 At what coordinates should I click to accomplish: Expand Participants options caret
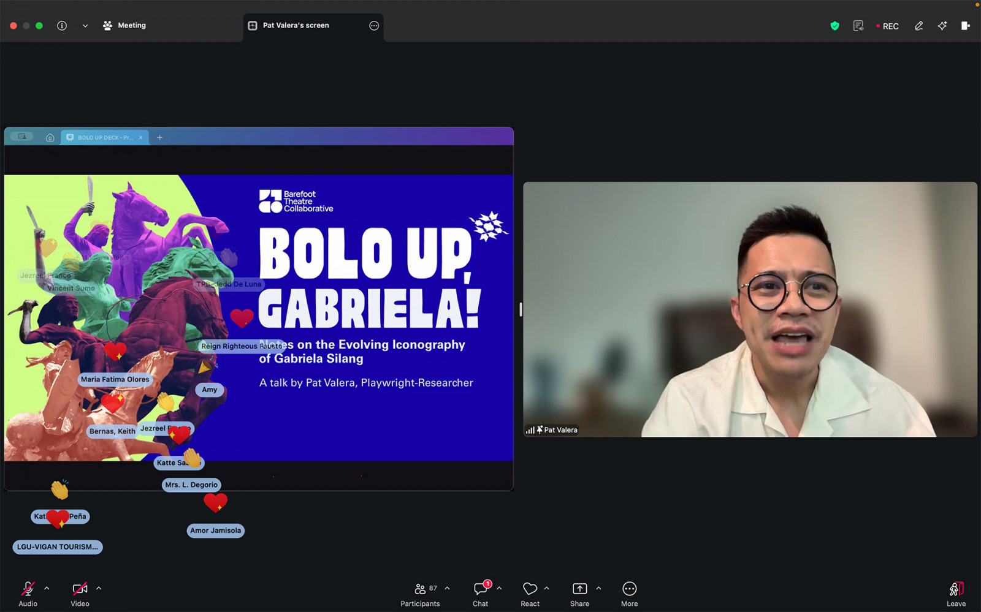click(447, 589)
